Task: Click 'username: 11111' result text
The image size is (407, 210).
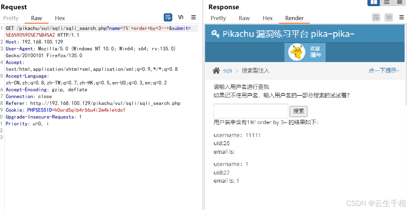Action: click(x=237, y=135)
